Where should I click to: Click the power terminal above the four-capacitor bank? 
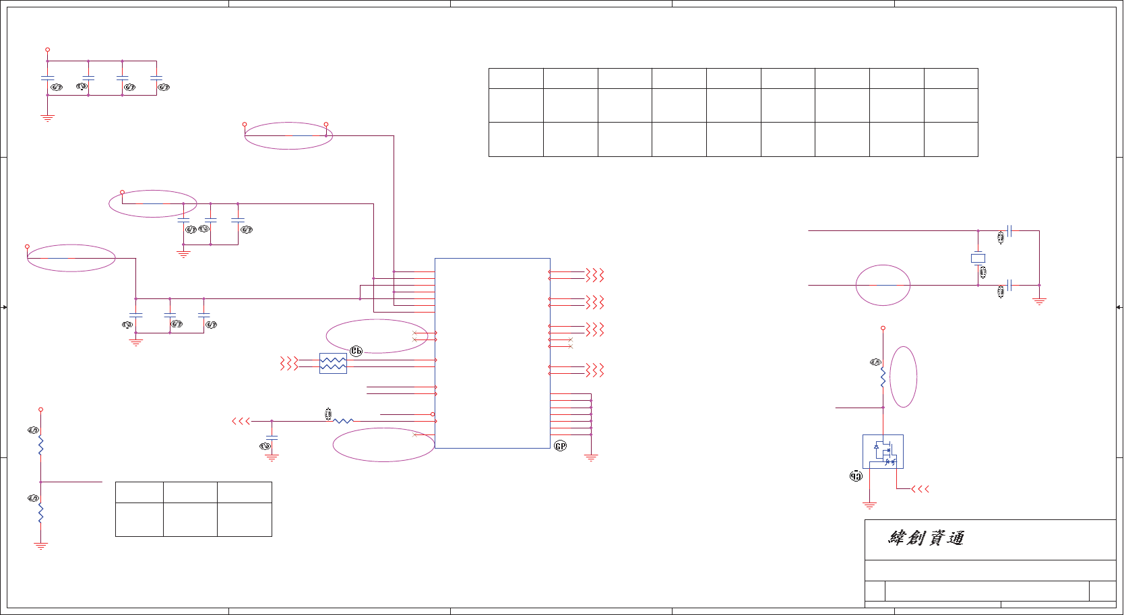click(x=47, y=50)
